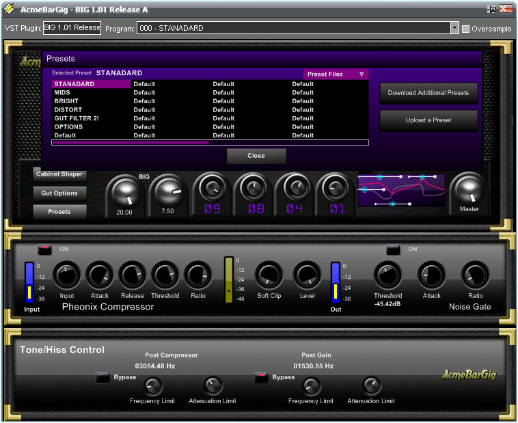This screenshot has height=423, width=518.
Task: Open the Cabinet Shaper panel
Action: pos(59,174)
